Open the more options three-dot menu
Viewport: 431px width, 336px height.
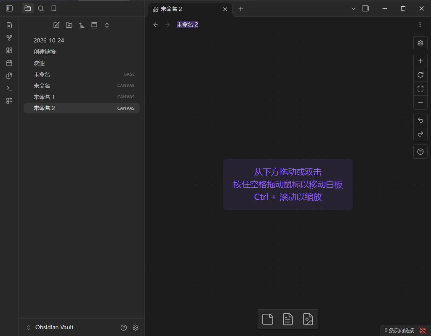pos(420,25)
